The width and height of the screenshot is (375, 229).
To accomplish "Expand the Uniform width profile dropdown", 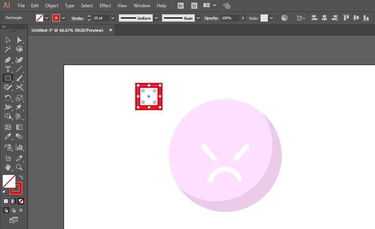I will (156, 18).
